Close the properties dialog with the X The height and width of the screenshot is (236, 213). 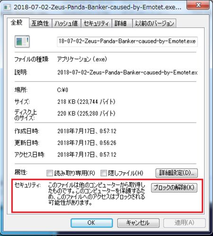tap(198, 5)
